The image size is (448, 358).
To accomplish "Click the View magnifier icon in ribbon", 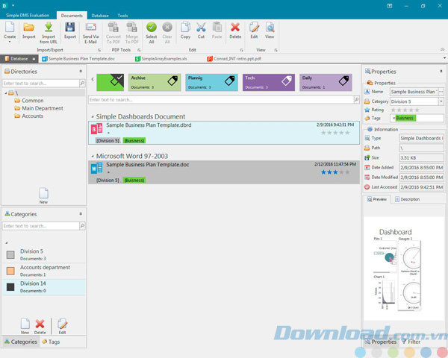I will (270, 27).
